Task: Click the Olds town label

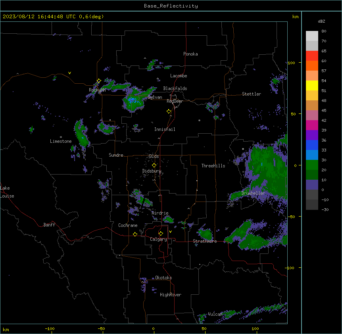Action: coord(154,156)
